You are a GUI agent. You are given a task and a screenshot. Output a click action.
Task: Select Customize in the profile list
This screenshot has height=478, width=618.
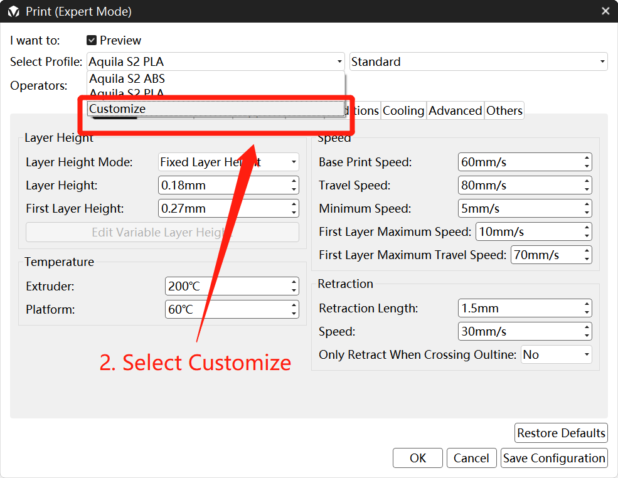pyautogui.click(x=216, y=109)
